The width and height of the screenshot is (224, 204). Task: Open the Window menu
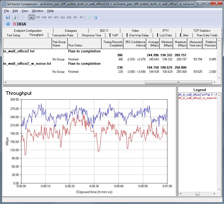[x=38, y=11]
